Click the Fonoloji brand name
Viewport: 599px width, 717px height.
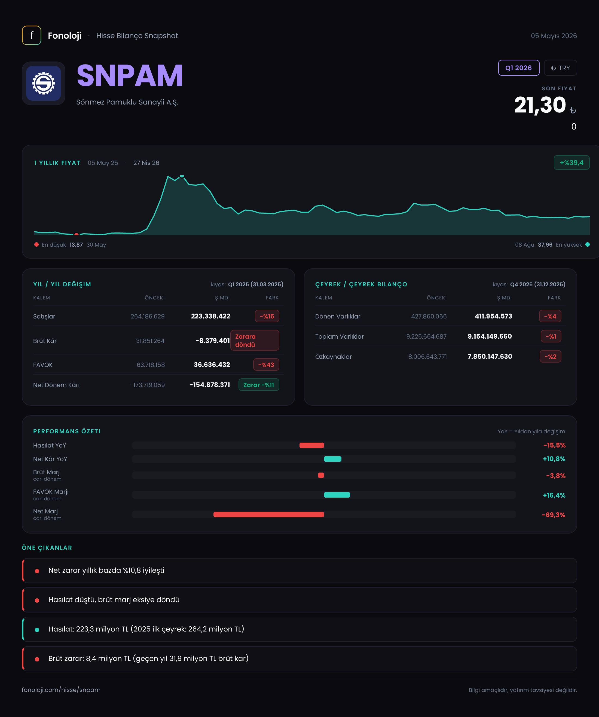pos(65,36)
